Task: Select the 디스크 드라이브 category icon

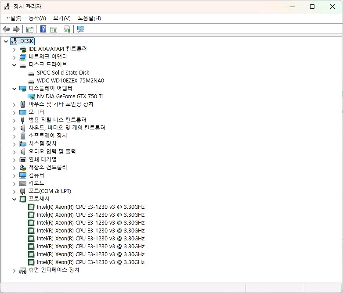Action: (23, 65)
